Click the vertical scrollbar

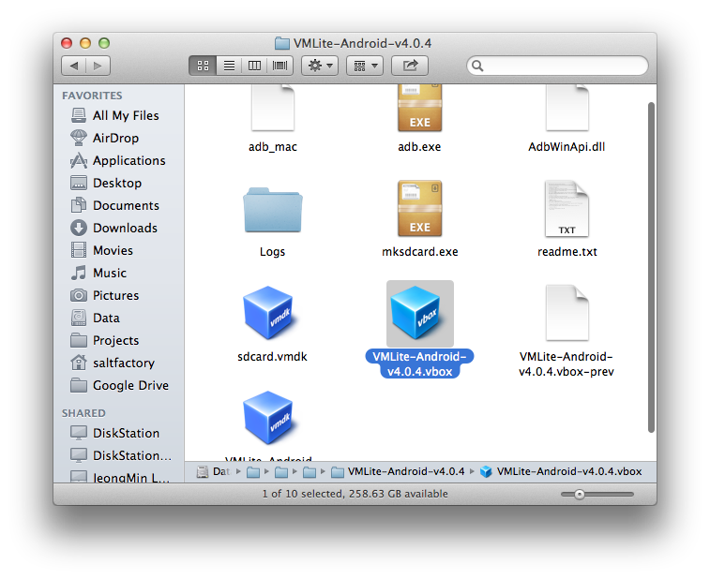tap(651, 267)
